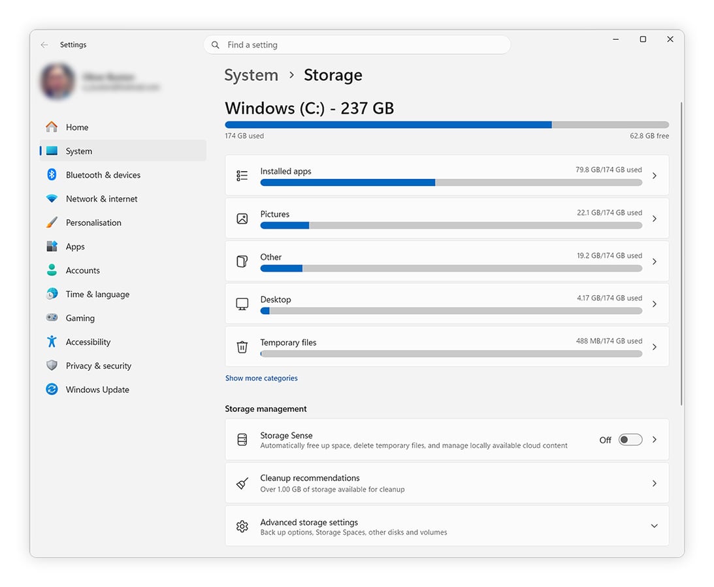Open Cleanup recommendations chevron
The image size is (714, 587).
(x=655, y=483)
